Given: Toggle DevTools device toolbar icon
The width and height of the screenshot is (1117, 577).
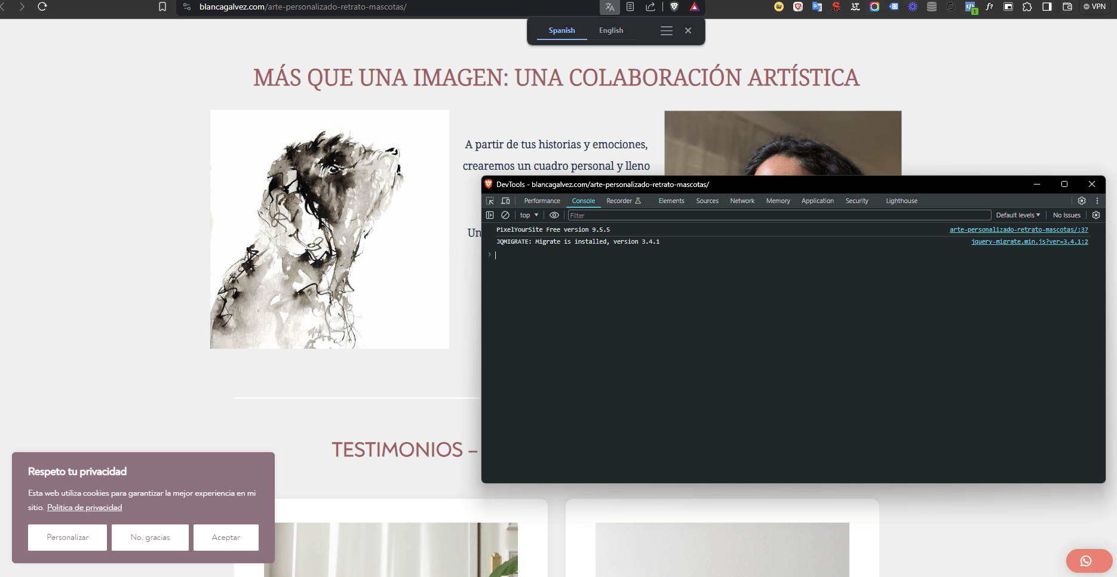Looking at the screenshot, I should pyautogui.click(x=505, y=201).
